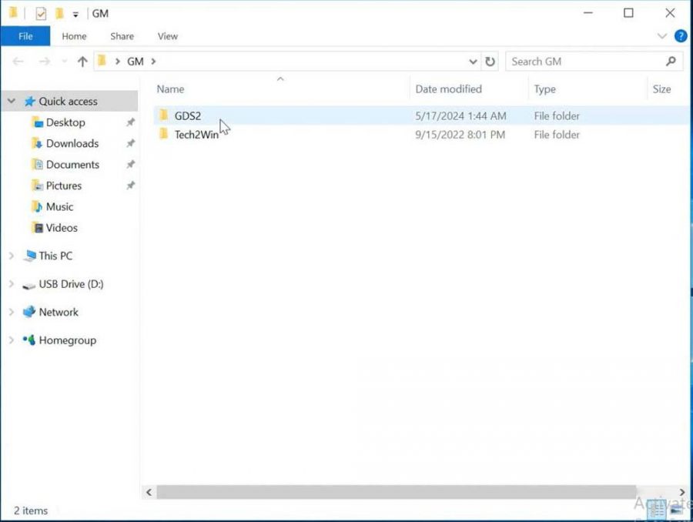Click inside the Search GM box
This screenshot has height=522, width=693.
(585, 61)
